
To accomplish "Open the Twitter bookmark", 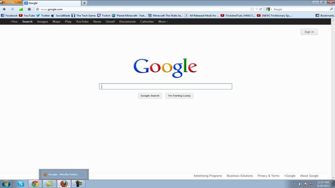I will [43, 15].
